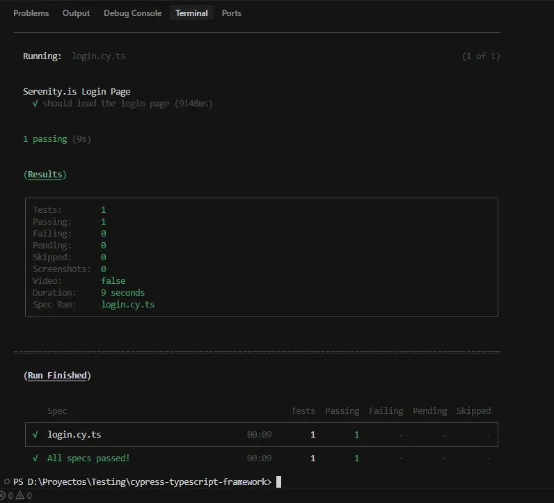Click the '00:09' time in login.cy.ts row
554x503 pixels.
pos(260,435)
